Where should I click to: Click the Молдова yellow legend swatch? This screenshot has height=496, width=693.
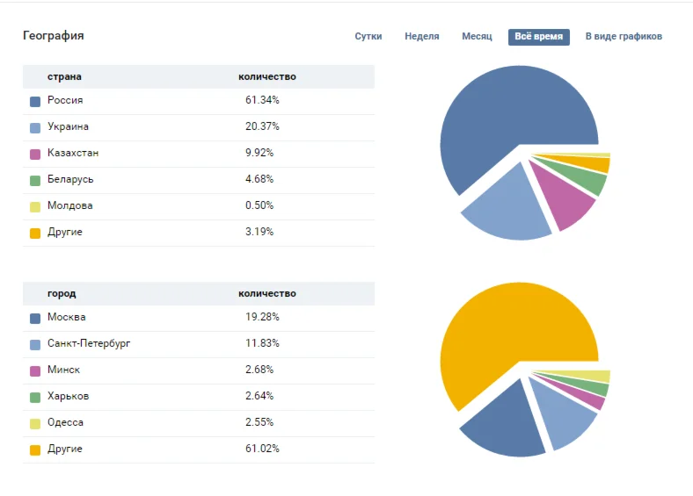click(x=35, y=206)
